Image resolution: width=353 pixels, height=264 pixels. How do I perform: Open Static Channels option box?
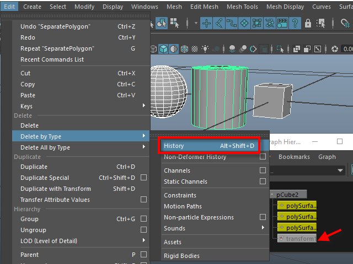tap(263, 181)
